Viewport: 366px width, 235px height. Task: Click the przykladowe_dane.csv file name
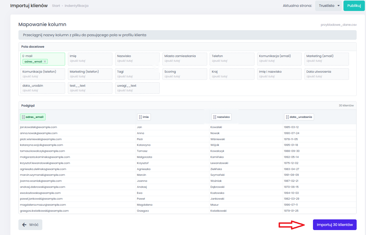pyautogui.click(x=339, y=25)
